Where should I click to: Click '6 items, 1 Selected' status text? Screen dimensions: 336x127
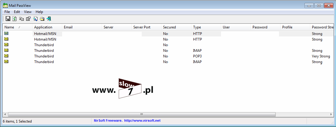click(x=17, y=121)
